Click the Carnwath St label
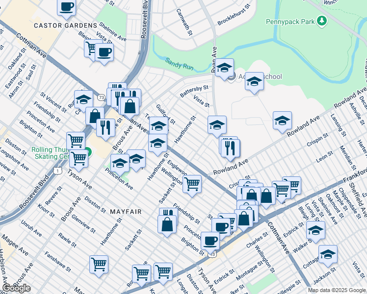 (184, 22)
